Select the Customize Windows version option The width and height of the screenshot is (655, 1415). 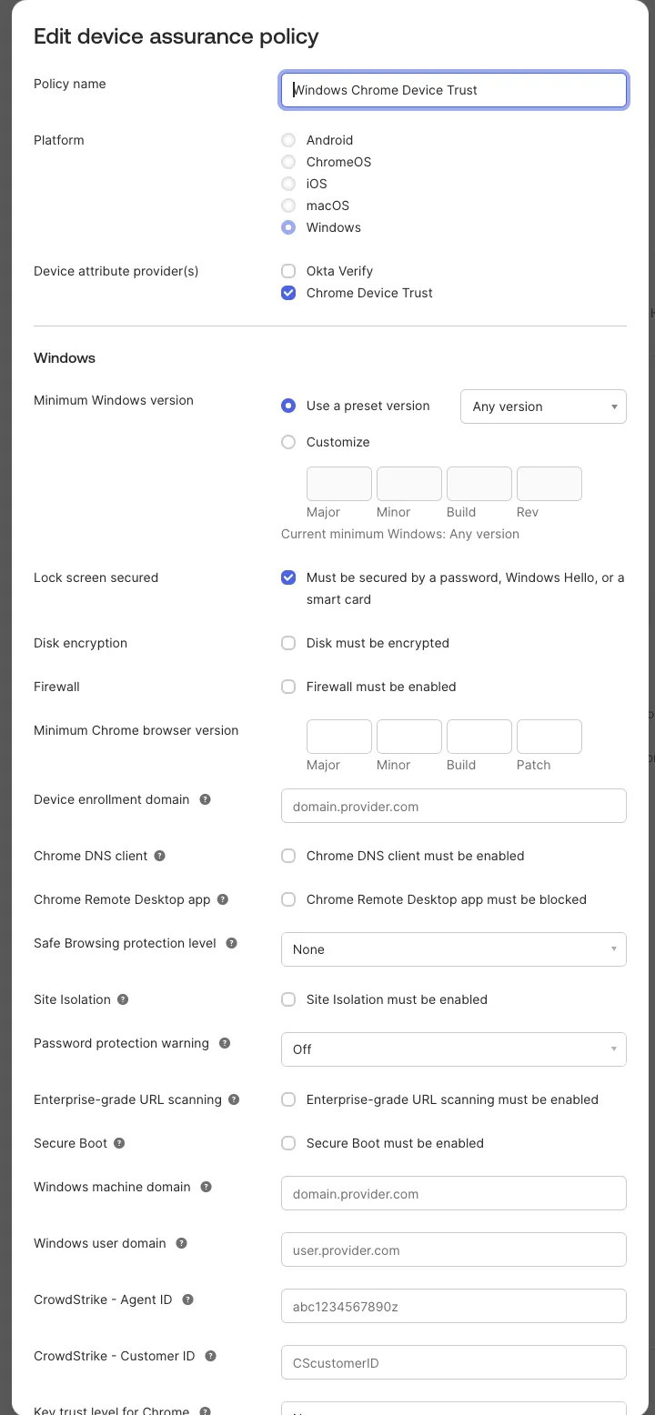(288, 442)
